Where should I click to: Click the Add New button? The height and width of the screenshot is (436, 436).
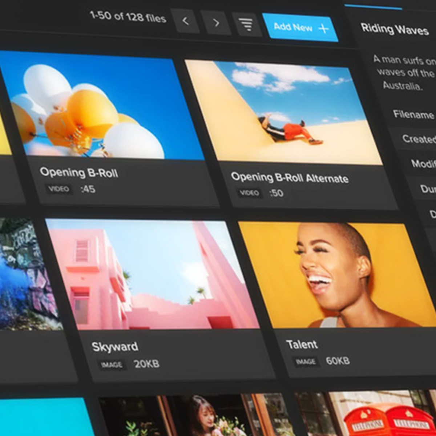pos(300,28)
